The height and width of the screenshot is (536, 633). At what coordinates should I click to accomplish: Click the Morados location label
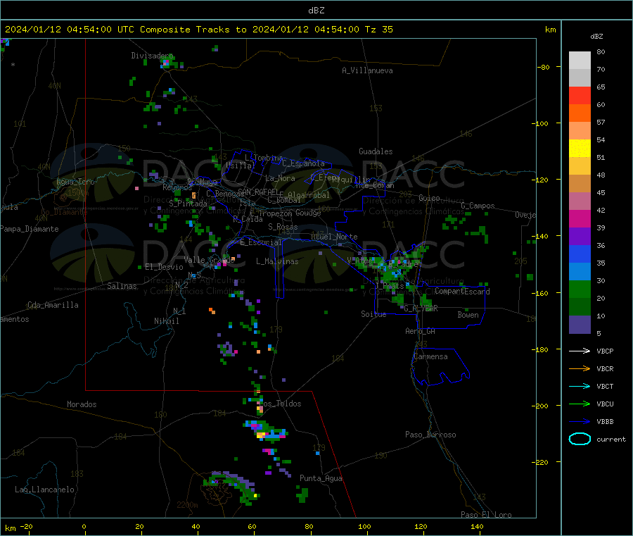point(82,404)
